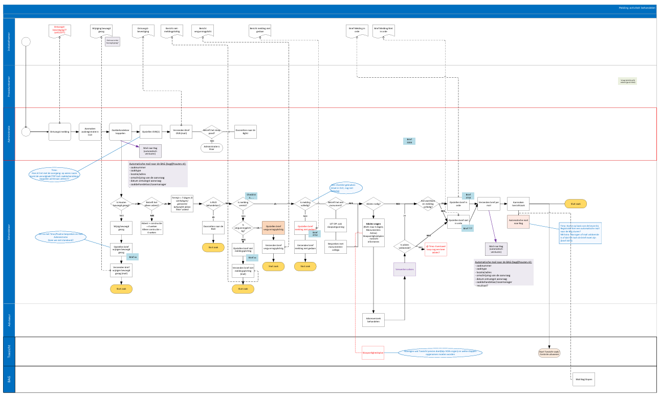660x396 pixels.
Task: Click the 'Betreft het sloop-pand?' decision diamond
Action: (x=212, y=131)
